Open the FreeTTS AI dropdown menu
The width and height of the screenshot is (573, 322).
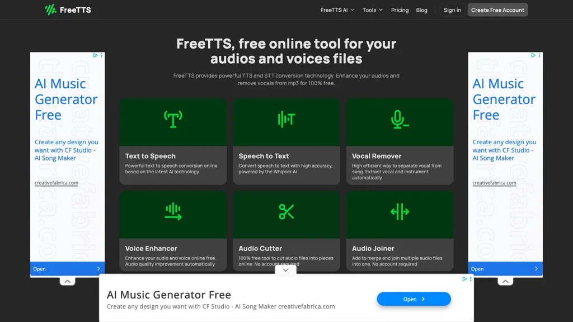337,10
